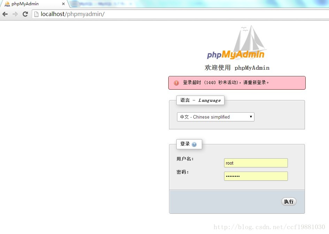
Task: Click the browser back arrow
Action: click(5, 14)
